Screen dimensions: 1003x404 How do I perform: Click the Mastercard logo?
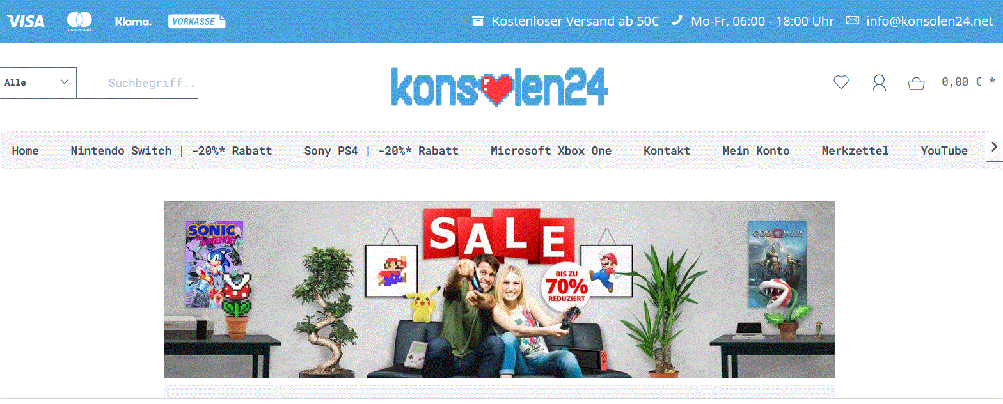point(79,21)
